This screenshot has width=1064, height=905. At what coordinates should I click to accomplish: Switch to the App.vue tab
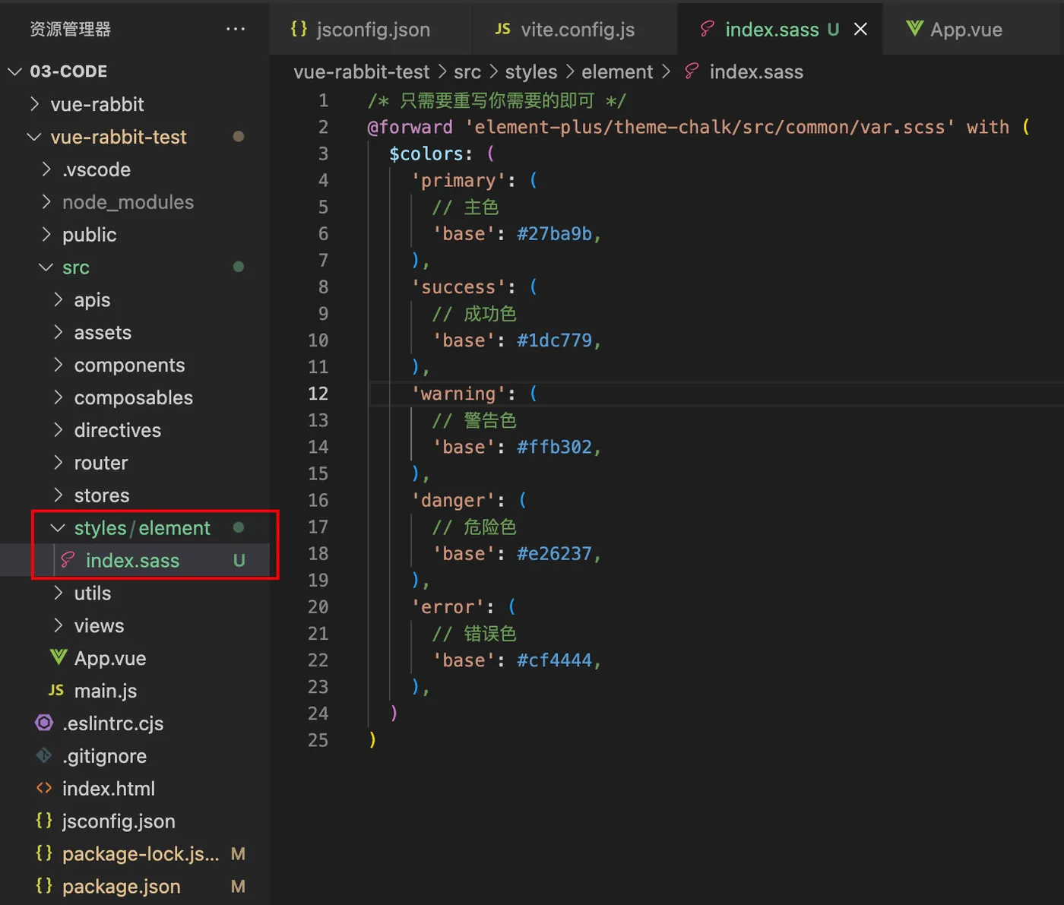[974, 29]
